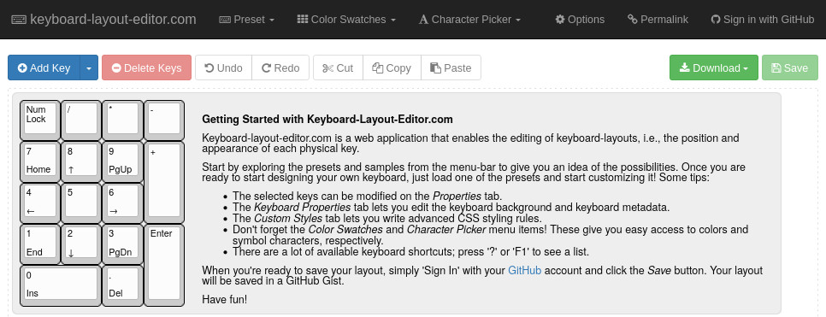This screenshot has height=317, width=826.
Task: Open the Character Picker menu
Action: [x=469, y=20]
